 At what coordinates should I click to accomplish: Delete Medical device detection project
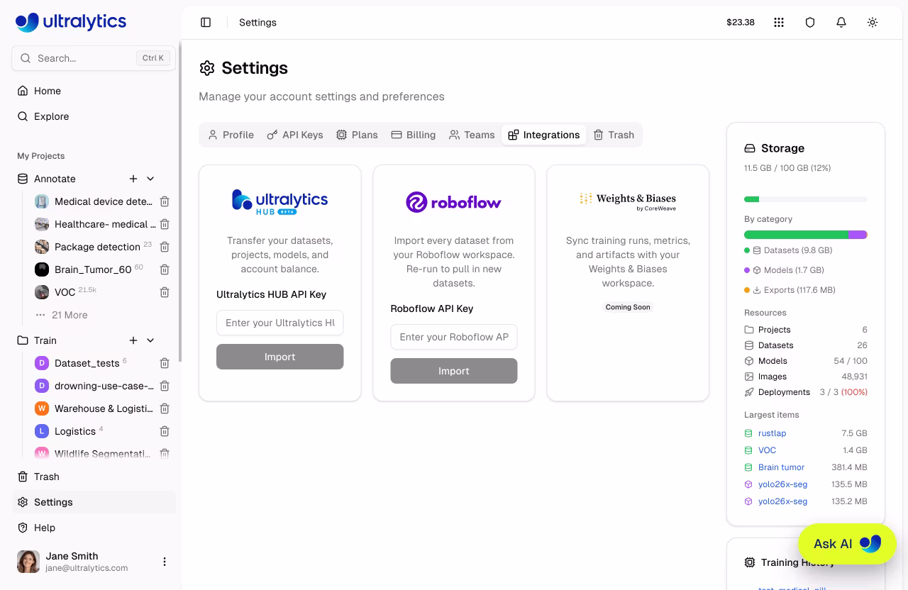165,201
